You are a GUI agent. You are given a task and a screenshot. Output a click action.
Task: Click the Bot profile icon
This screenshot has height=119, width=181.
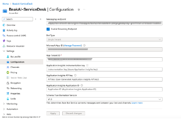(x=8, y=57)
